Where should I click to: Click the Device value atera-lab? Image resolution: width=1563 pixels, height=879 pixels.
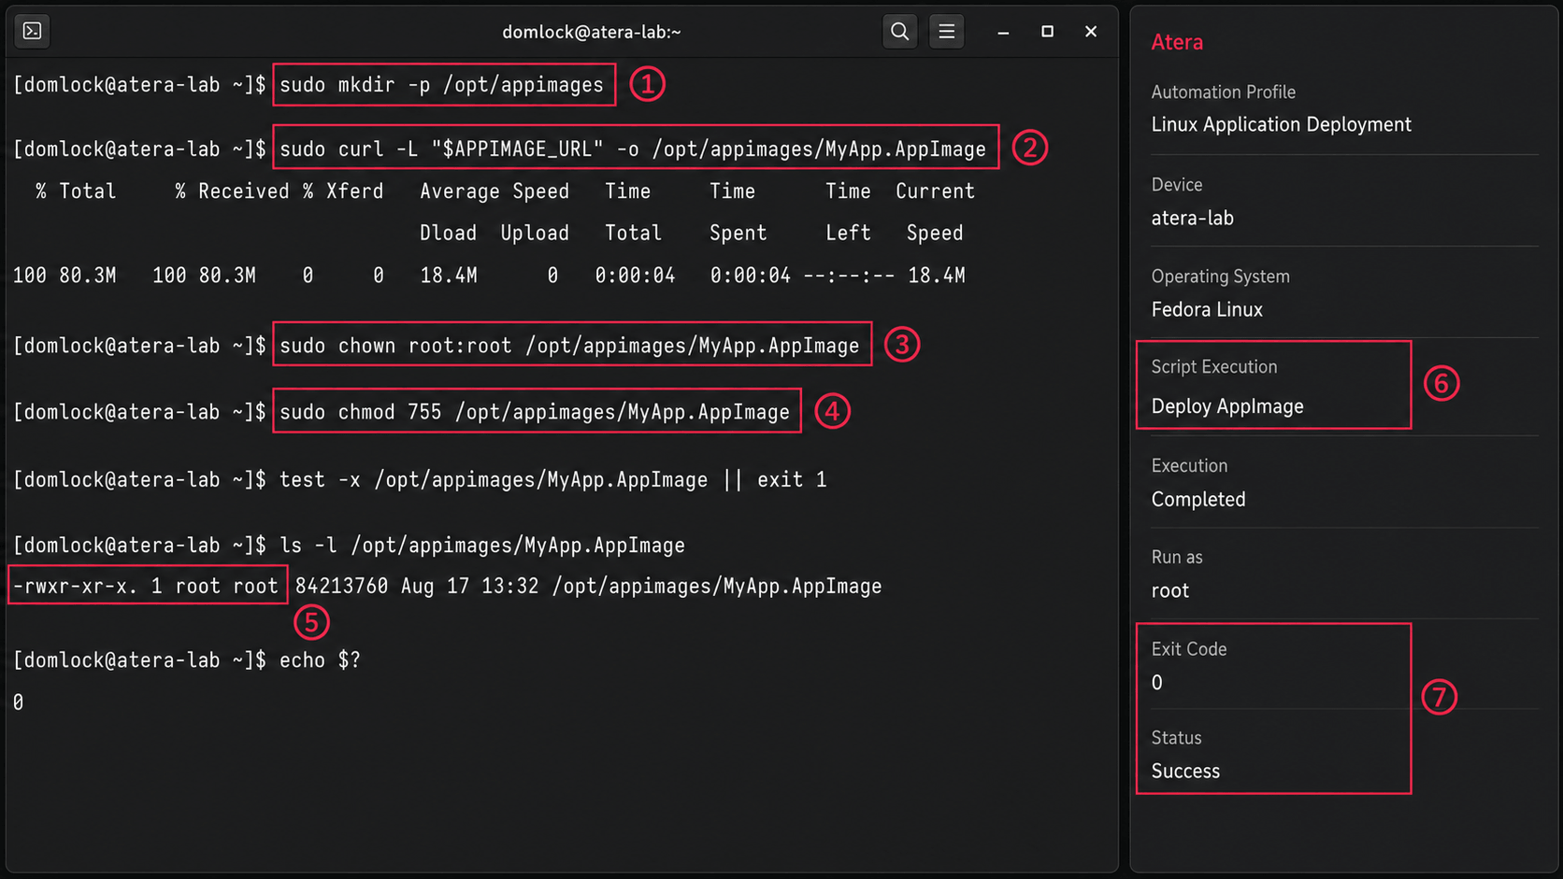click(x=1192, y=219)
